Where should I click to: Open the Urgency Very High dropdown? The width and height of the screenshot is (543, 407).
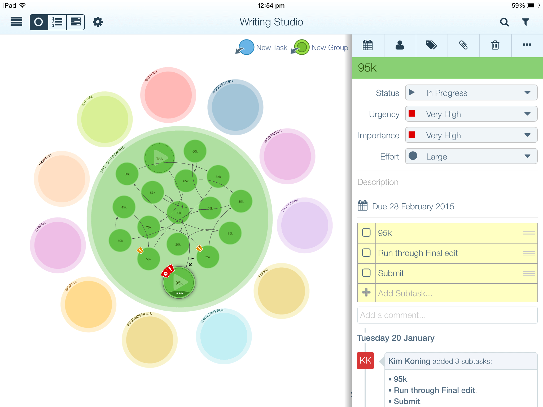tap(471, 114)
